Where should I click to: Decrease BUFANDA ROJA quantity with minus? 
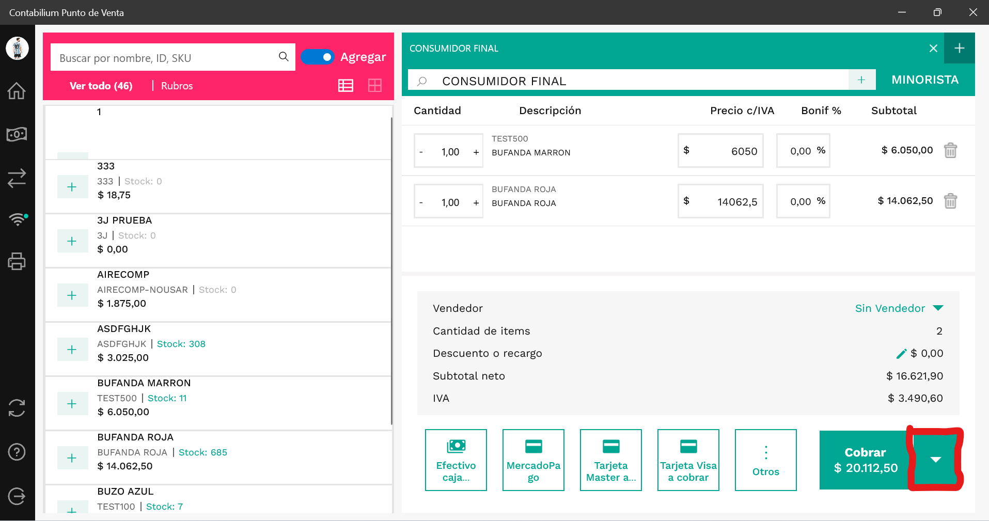(x=421, y=202)
